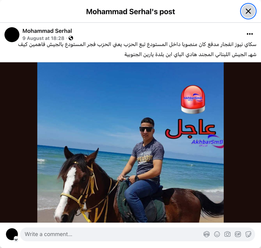Click the Arabic post caption text
Viewport: 261px width, 248px height.
(x=137, y=49)
